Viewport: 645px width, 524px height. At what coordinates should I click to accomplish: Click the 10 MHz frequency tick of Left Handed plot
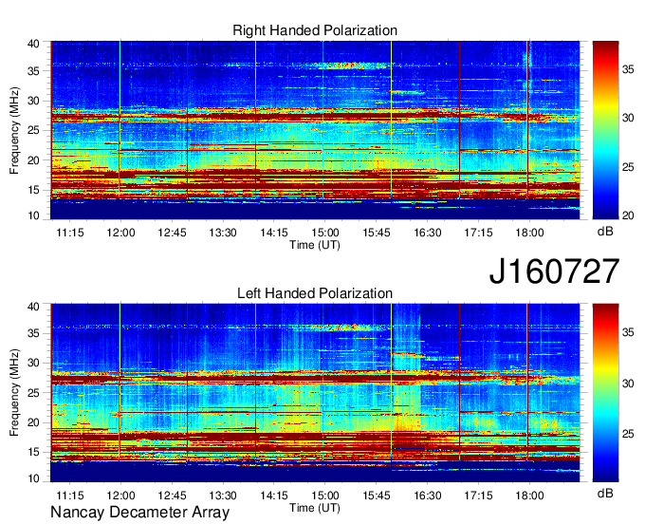(x=33, y=478)
